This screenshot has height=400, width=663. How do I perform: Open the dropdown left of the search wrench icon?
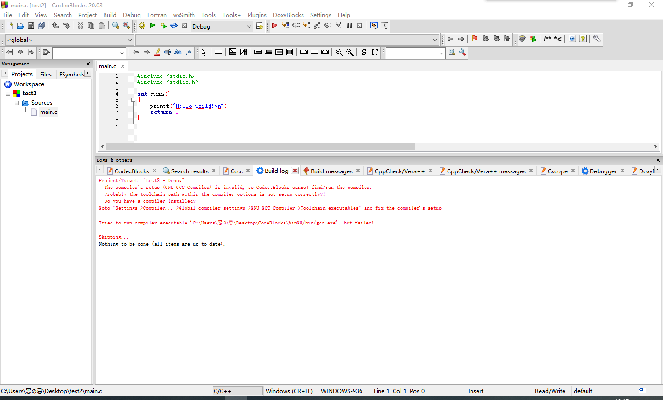[442, 53]
